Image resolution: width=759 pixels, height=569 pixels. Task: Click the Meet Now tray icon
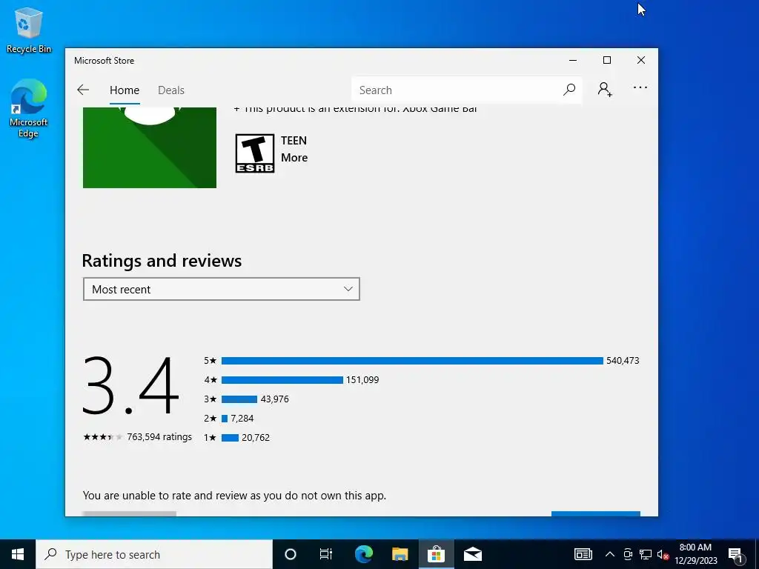coord(628,554)
